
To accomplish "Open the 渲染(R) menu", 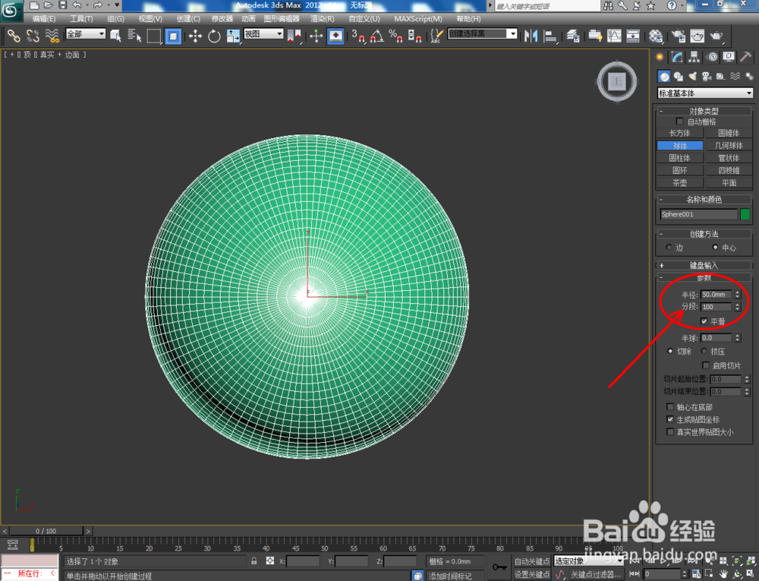I will click(323, 19).
